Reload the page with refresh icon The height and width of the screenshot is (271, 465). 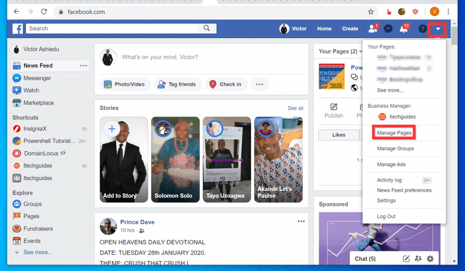coord(44,12)
